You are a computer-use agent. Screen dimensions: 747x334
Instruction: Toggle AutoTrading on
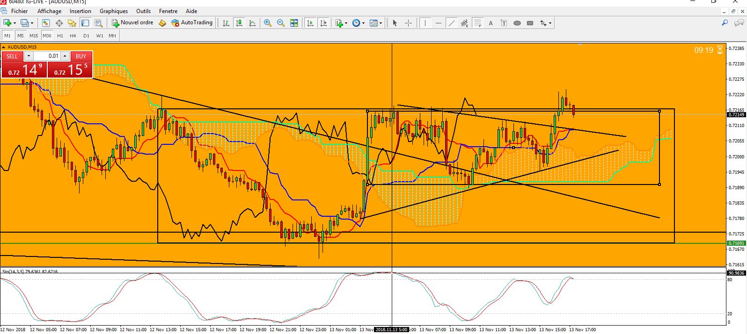[x=192, y=22]
